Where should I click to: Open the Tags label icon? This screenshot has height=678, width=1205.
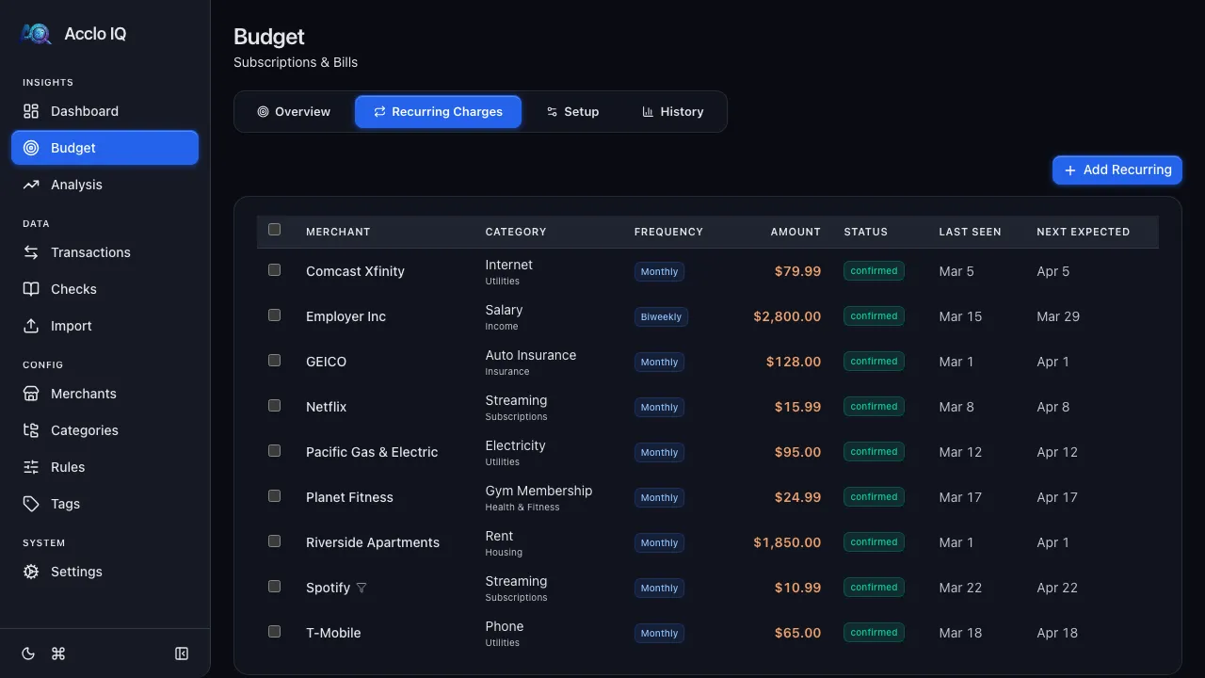coord(31,504)
